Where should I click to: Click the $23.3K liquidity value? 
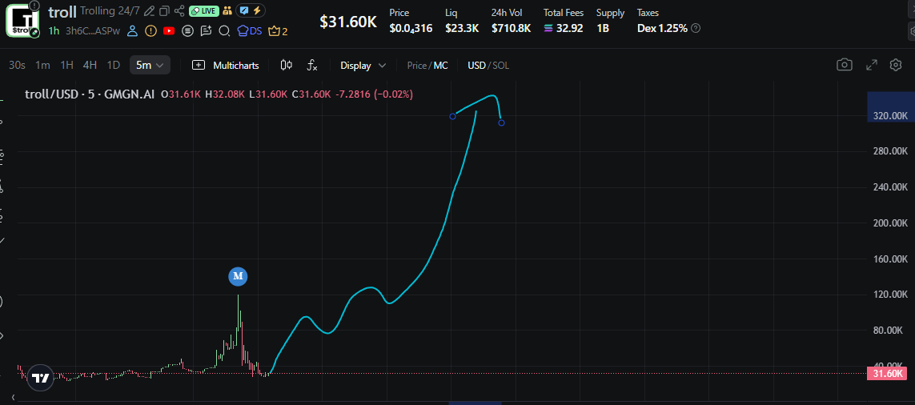point(462,28)
